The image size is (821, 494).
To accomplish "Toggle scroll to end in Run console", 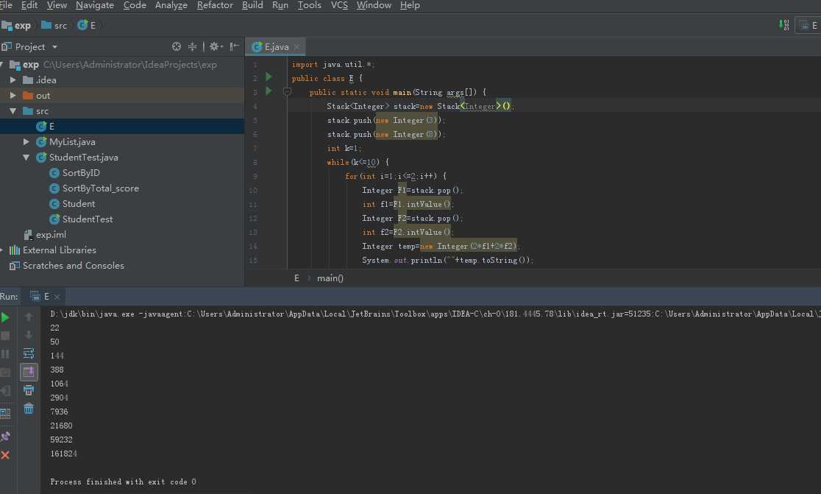I will tap(29, 372).
